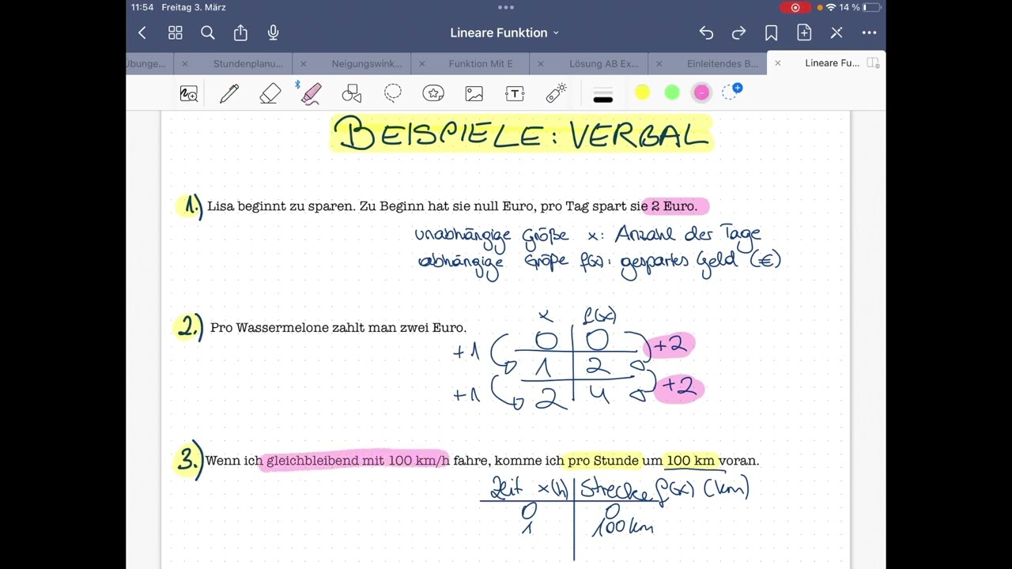This screenshot has height=569, width=1012.
Task: Select the Laser pointer tool
Action: [557, 93]
